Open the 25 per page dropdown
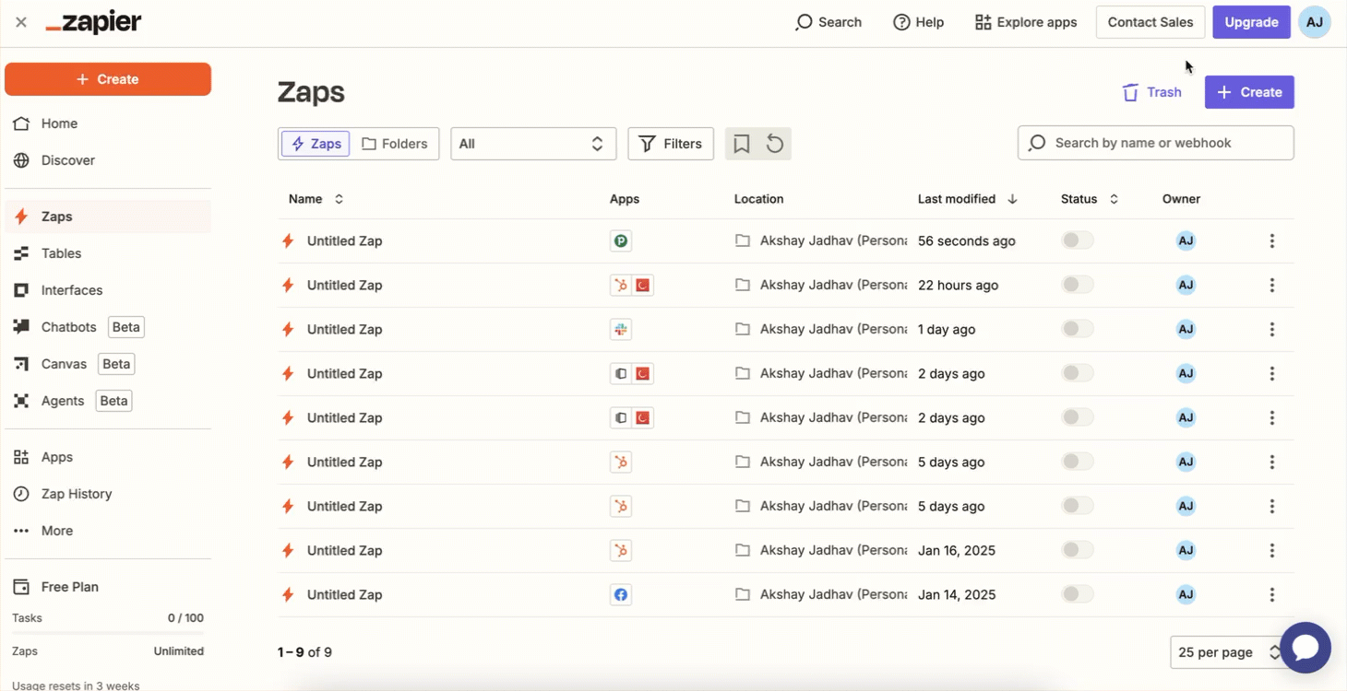Viewport: 1347px width, 691px height. click(x=1227, y=652)
